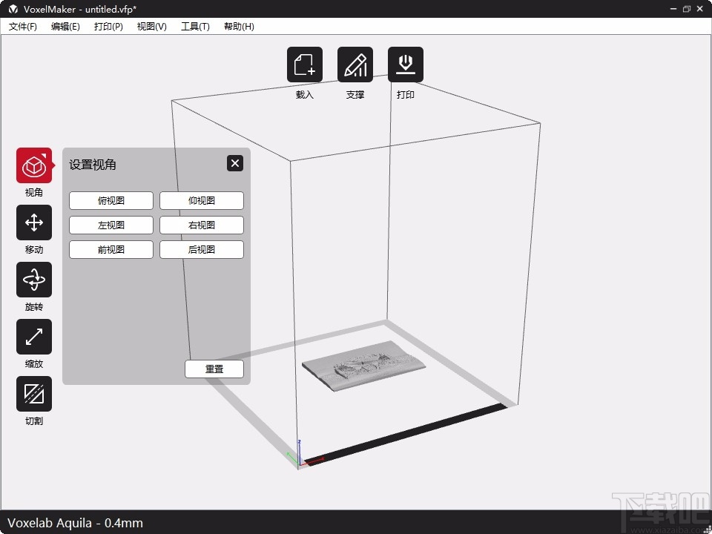Select the 移动 (move) tool
This screenshot has width=712, height=534.
pos(33,222)
